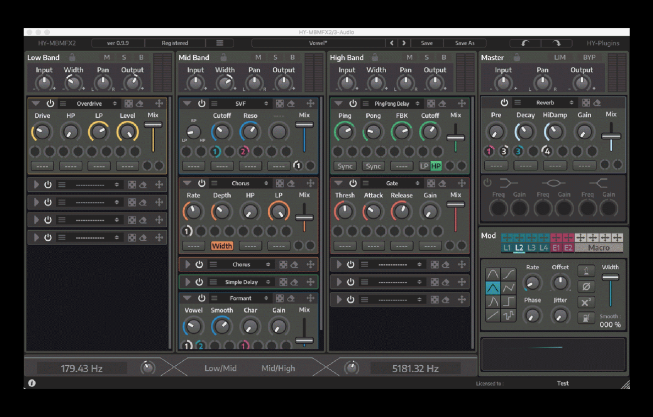Image resolution: width=653 pixels, height=417 pixels.
Task: Click the metronome tempo sync button
Action: (586, 271)
